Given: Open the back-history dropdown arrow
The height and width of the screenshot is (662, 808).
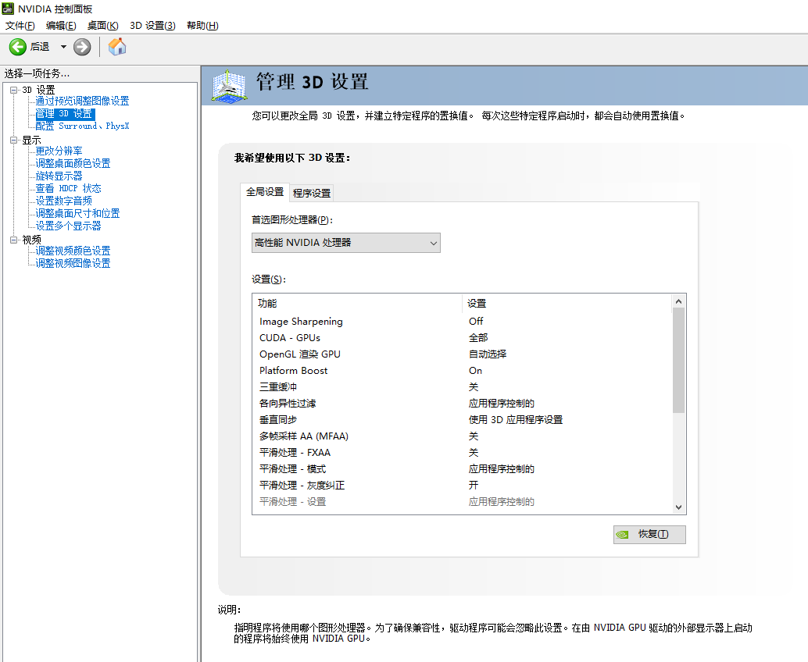Looking at the screenshot, I should click(63, 47).
